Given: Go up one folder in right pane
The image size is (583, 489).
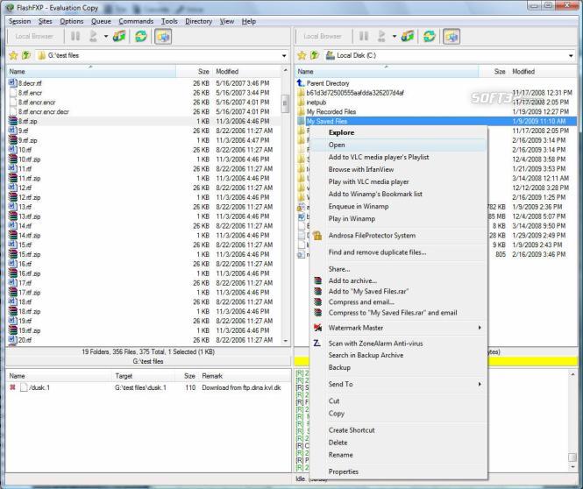Looking at the screenshot, I should tap(315, 56).
